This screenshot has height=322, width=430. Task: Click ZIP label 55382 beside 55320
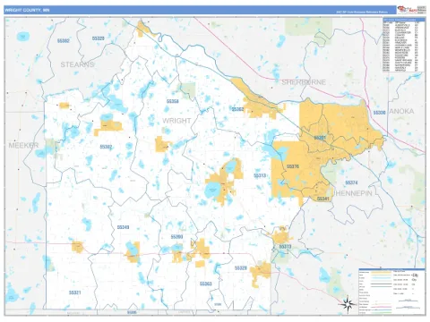64,40
